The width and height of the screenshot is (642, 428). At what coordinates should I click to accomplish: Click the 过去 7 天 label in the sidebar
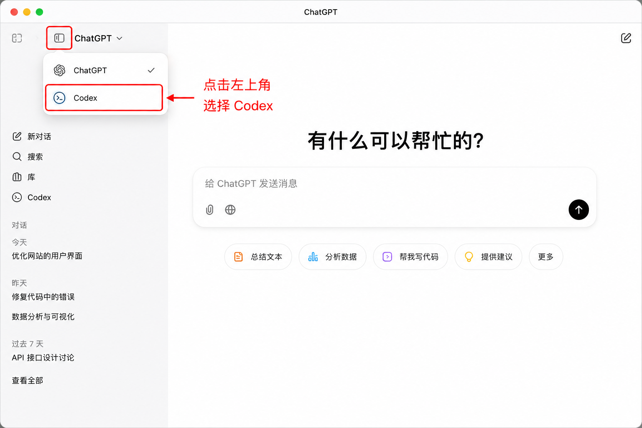click(x=28, y=344)
